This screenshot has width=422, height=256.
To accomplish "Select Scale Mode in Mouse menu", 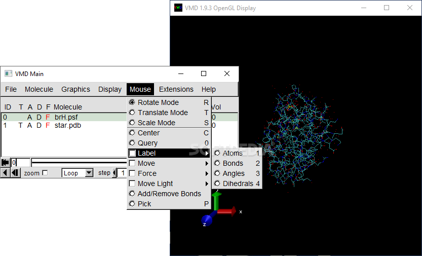I will pos(169,123).
